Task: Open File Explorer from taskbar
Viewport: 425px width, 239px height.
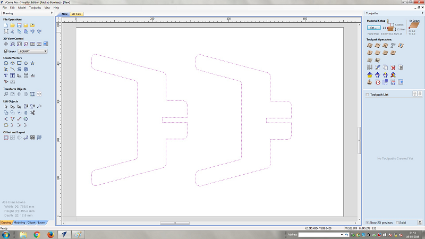Action: coord(23,234)
